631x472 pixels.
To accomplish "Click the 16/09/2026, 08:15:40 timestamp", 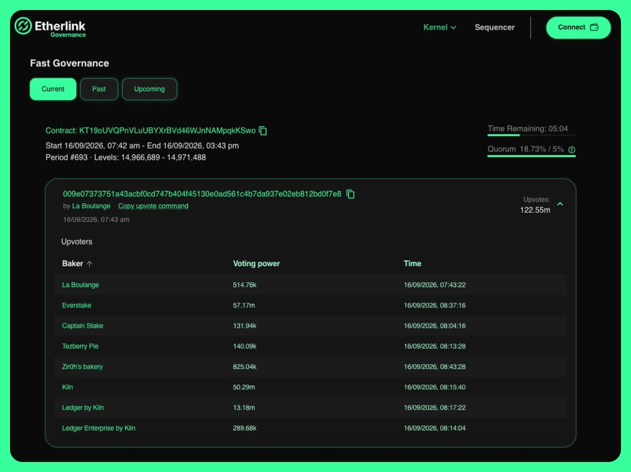I will [435, 387].
